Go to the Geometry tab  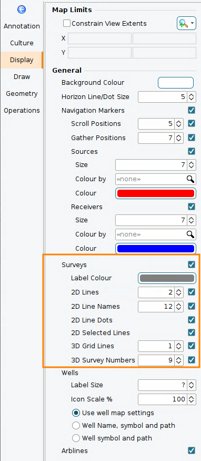[x=22, y=94]
